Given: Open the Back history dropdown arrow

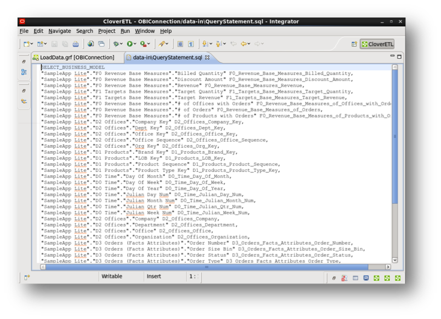Looking at the screenshot, I should coord(249,44).
